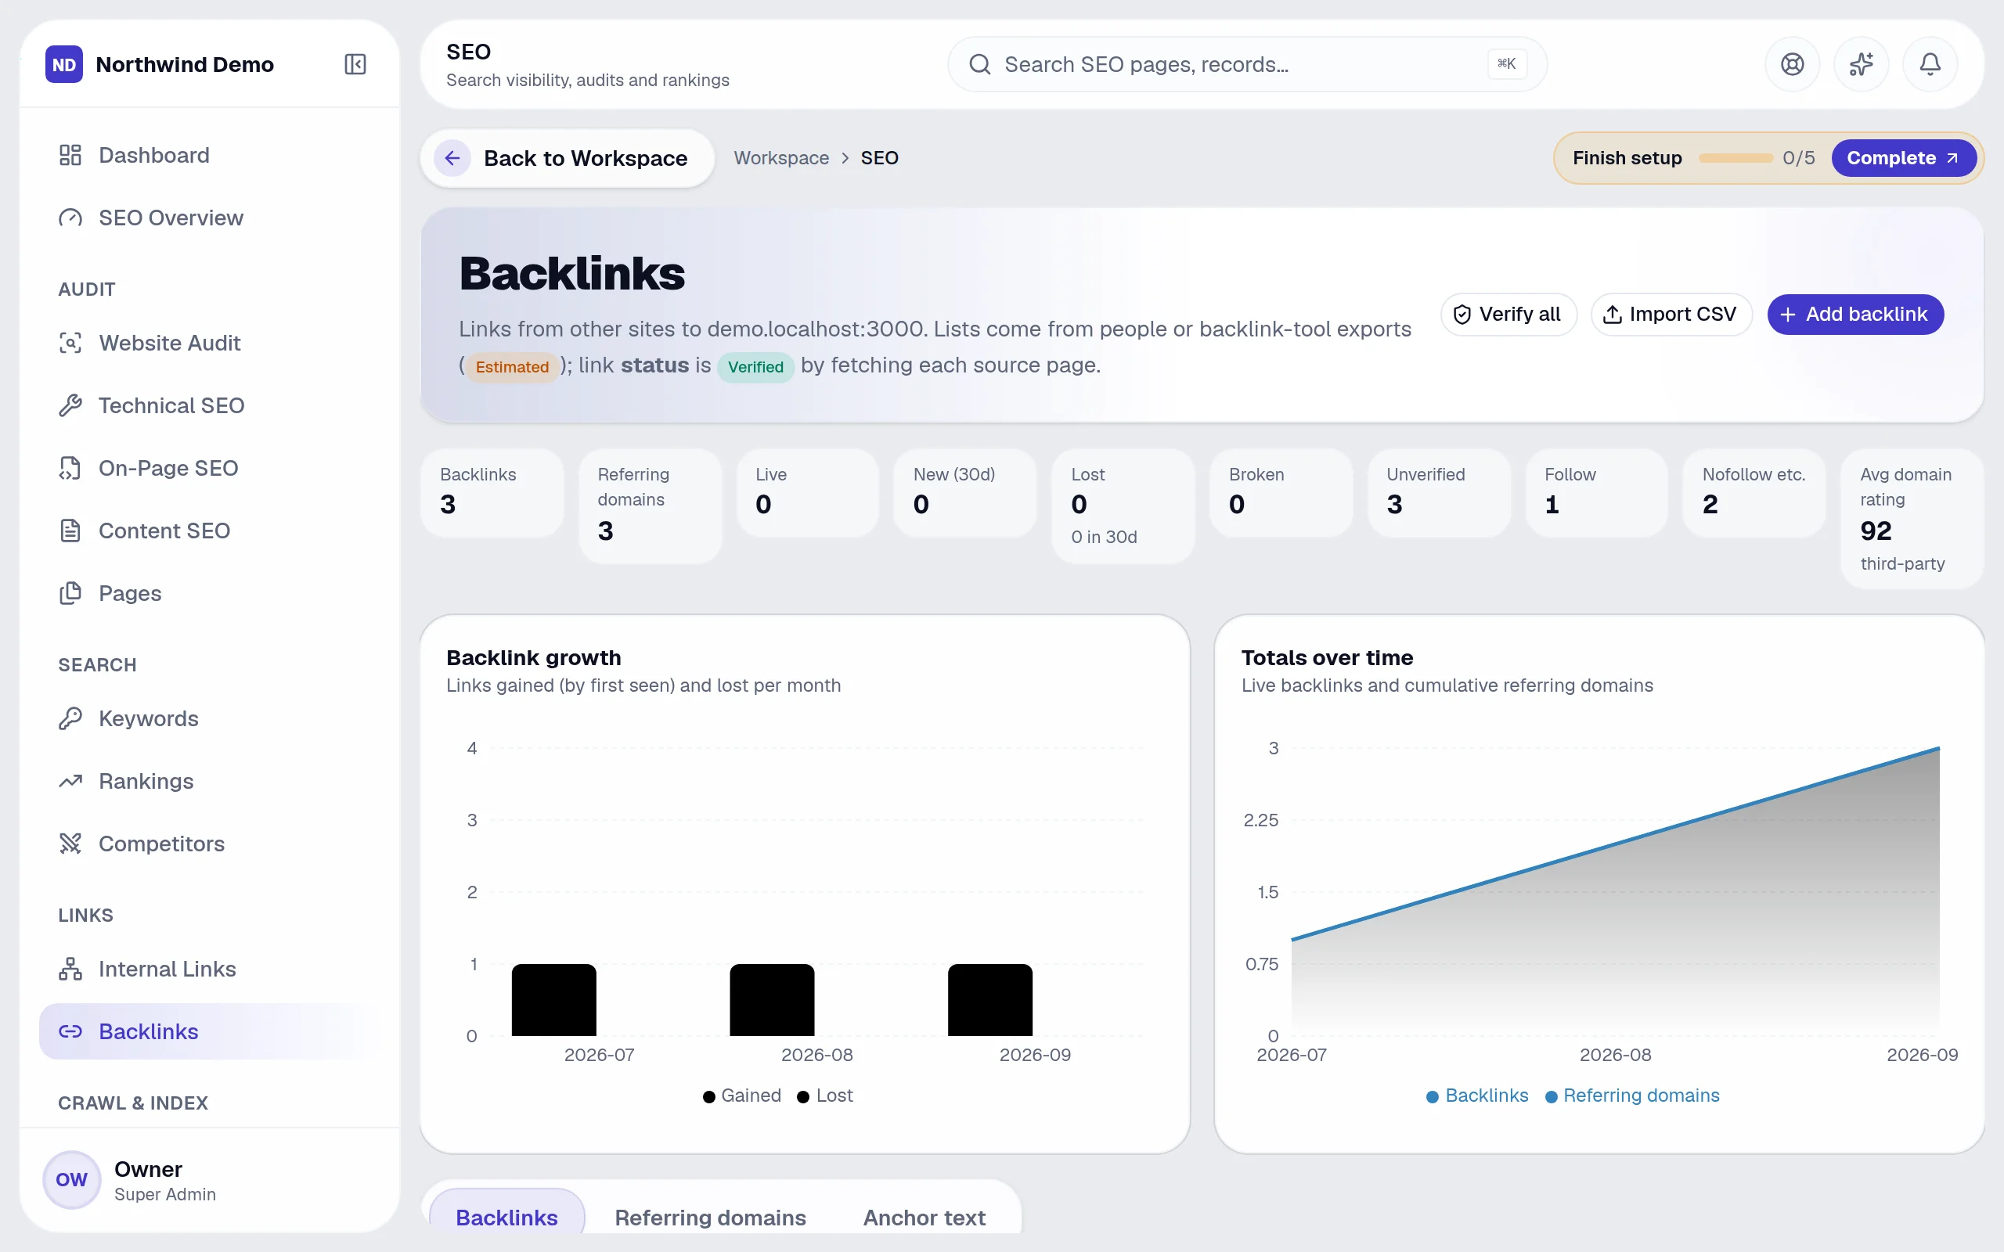Click the Internal Links network icon
Screen dimensions: 2004x1252
(x=70, y=969)
